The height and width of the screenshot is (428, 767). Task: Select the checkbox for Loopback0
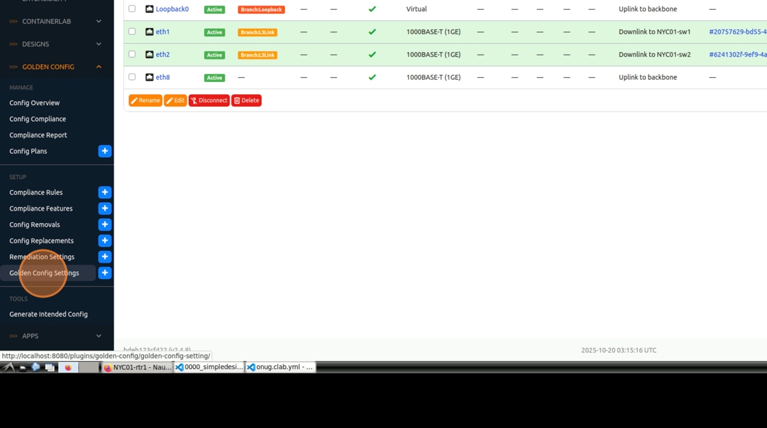[132, 9]
